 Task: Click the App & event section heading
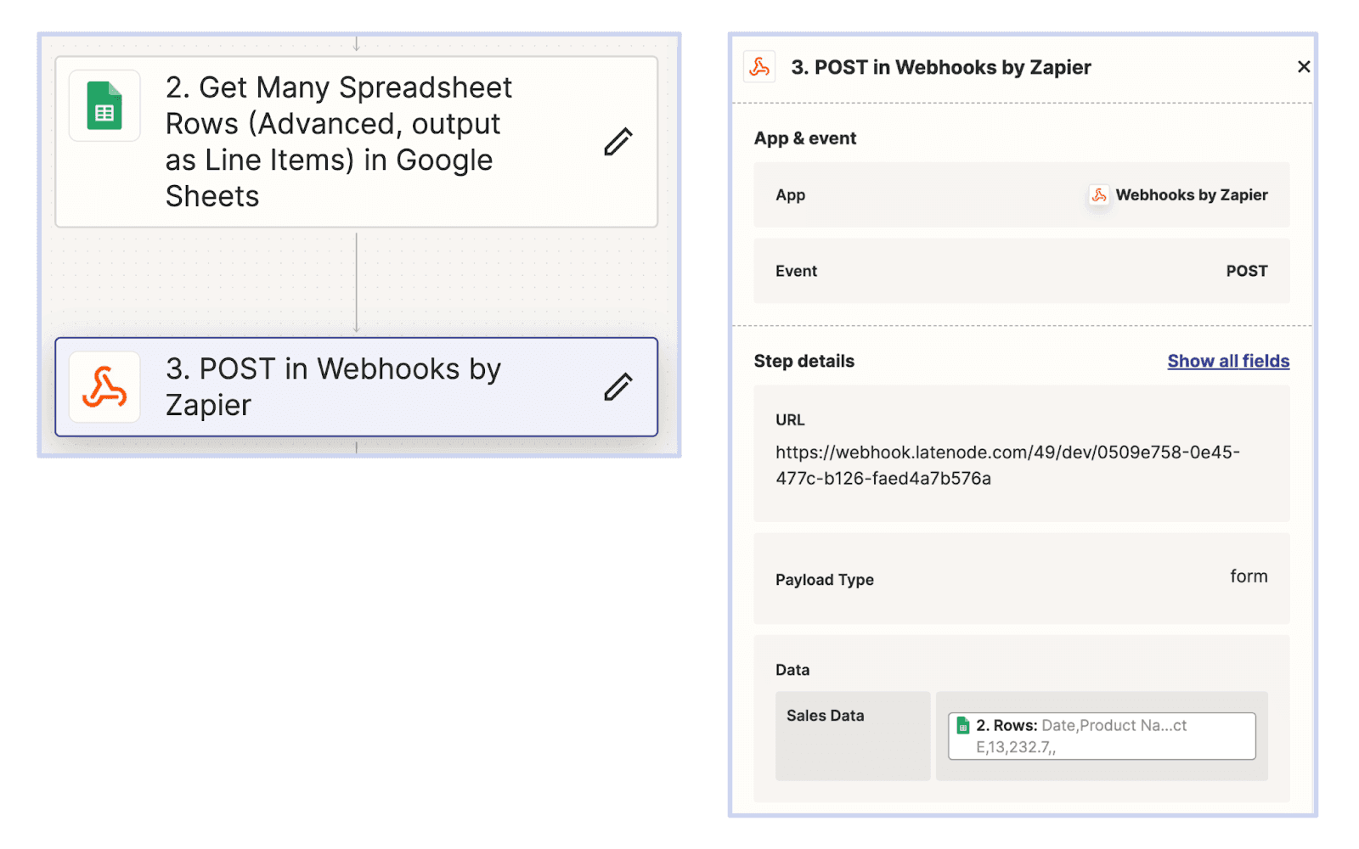(805, 138)
